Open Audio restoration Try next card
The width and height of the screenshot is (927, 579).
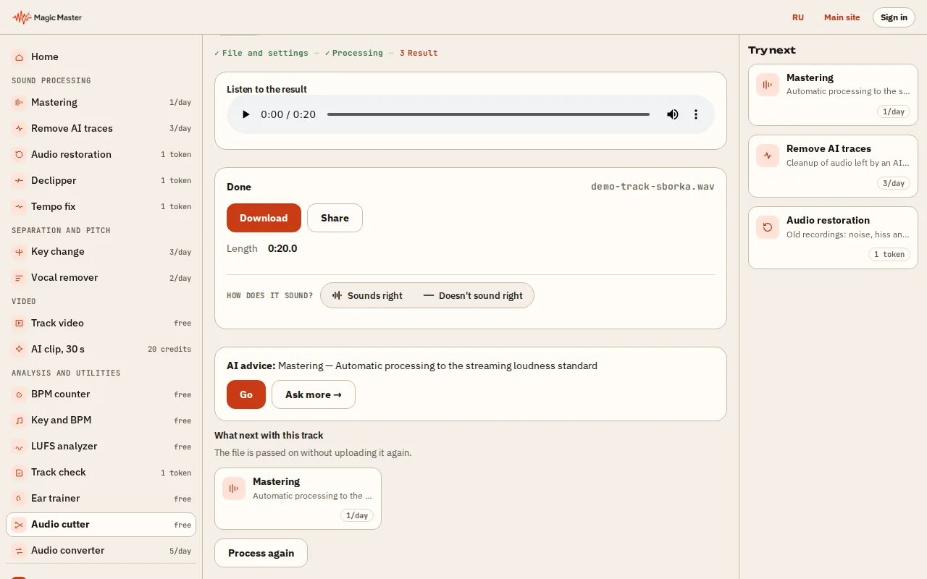pos(833,237)
